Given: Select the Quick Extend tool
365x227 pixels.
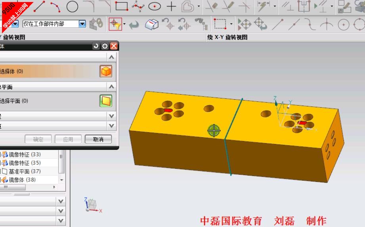Looking at the screenshot, I should (x=228, y=6).
